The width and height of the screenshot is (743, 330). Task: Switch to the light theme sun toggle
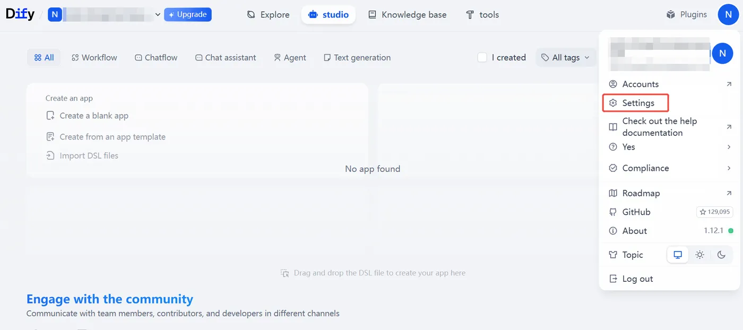pyautogui.click(x=700, y=255)
